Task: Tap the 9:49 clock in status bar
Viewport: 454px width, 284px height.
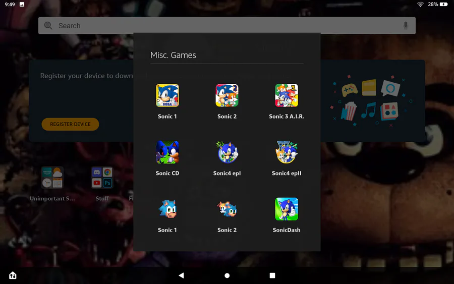Action: [10, 5]
